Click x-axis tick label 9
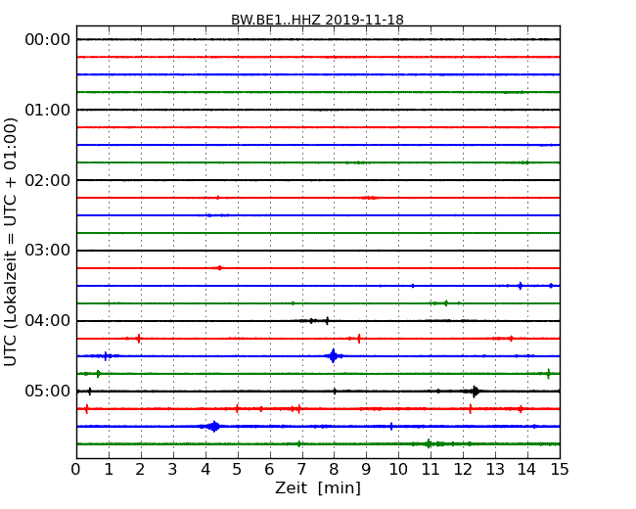This screenshot has height=509, width=636. (x=366, y=469)
